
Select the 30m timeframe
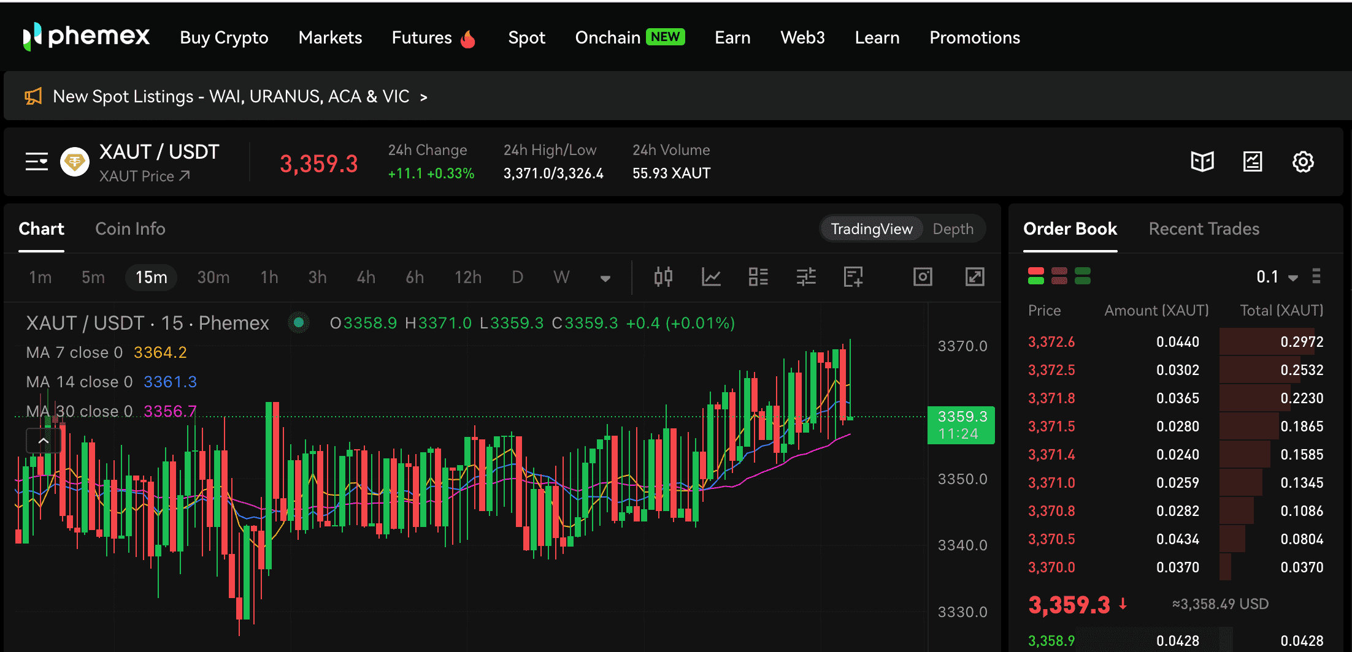pos(213,277)
